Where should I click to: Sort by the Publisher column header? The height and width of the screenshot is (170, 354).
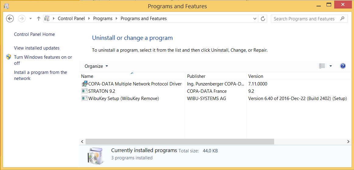tap(216, 76)
